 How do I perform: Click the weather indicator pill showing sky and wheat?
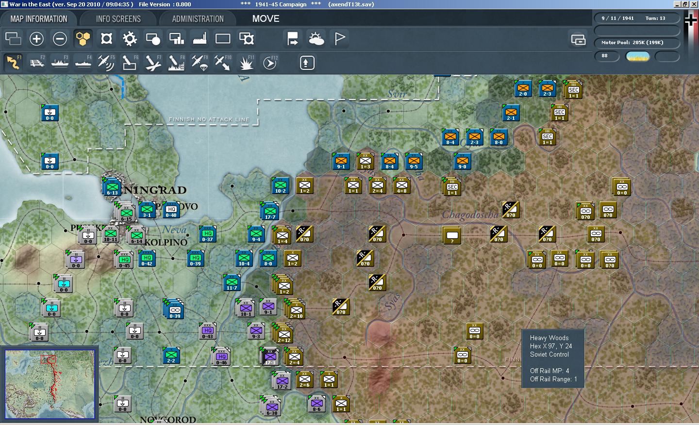click(x=638, y=56)
